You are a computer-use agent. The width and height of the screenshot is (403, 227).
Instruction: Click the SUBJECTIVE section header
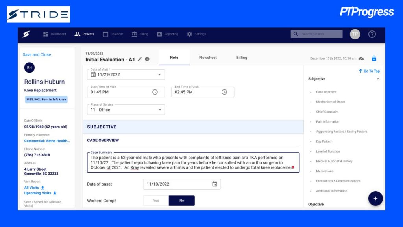(x=193, y=127)
